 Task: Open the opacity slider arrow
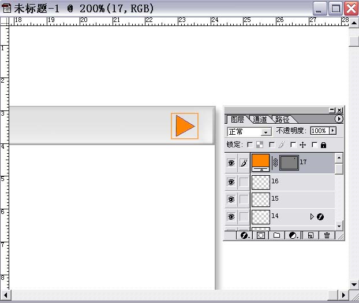(x=332, y=131)
